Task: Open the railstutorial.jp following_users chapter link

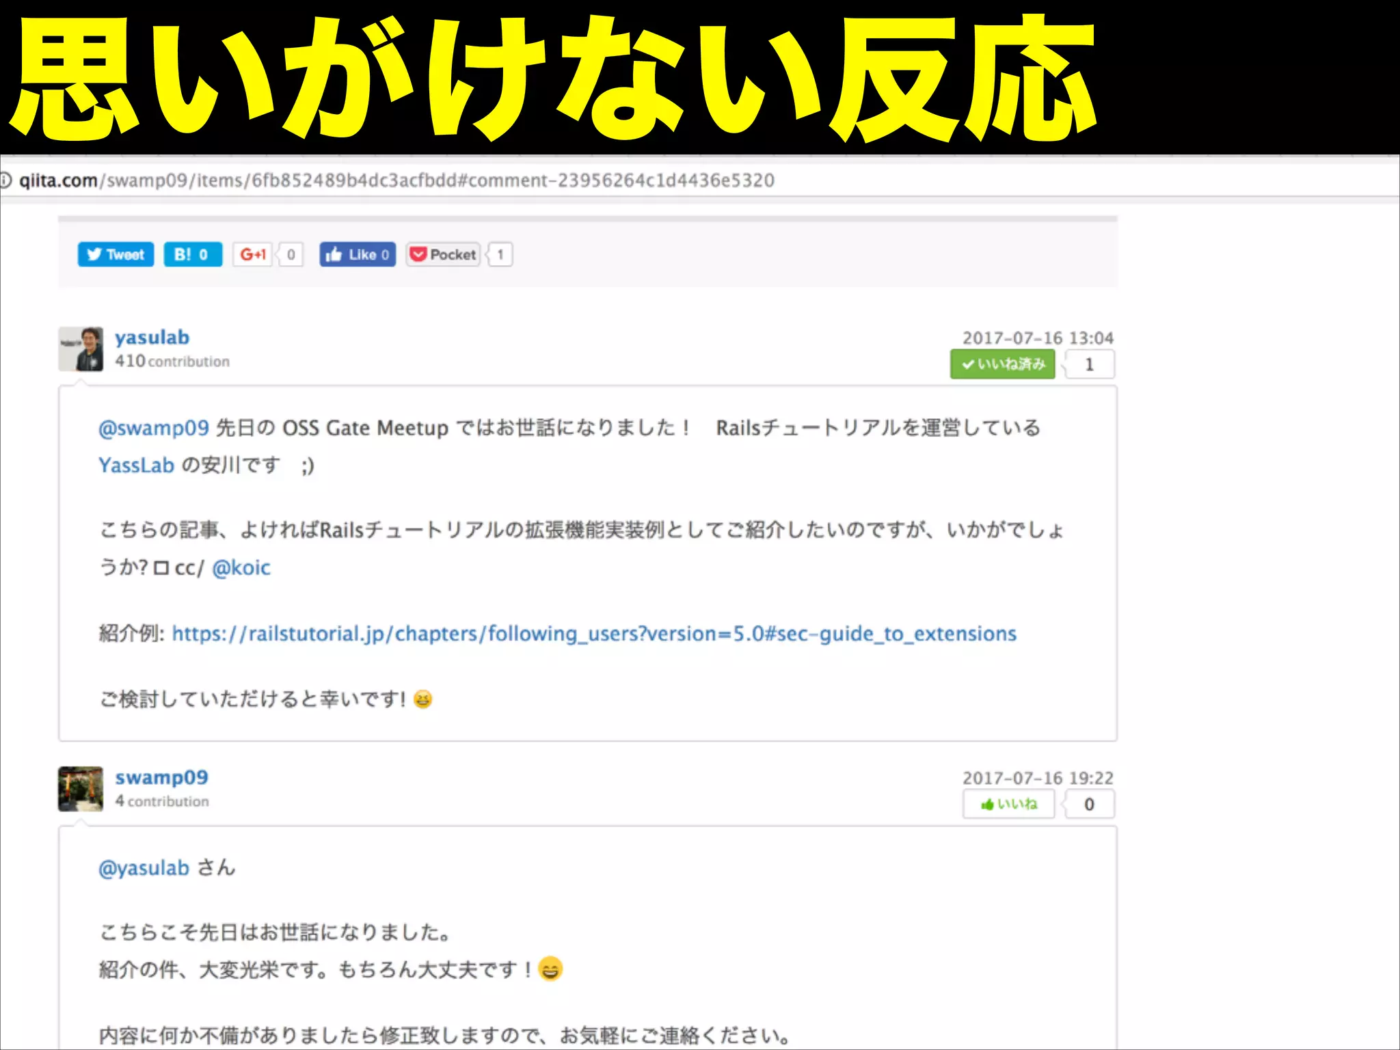Action: point(593,634)
